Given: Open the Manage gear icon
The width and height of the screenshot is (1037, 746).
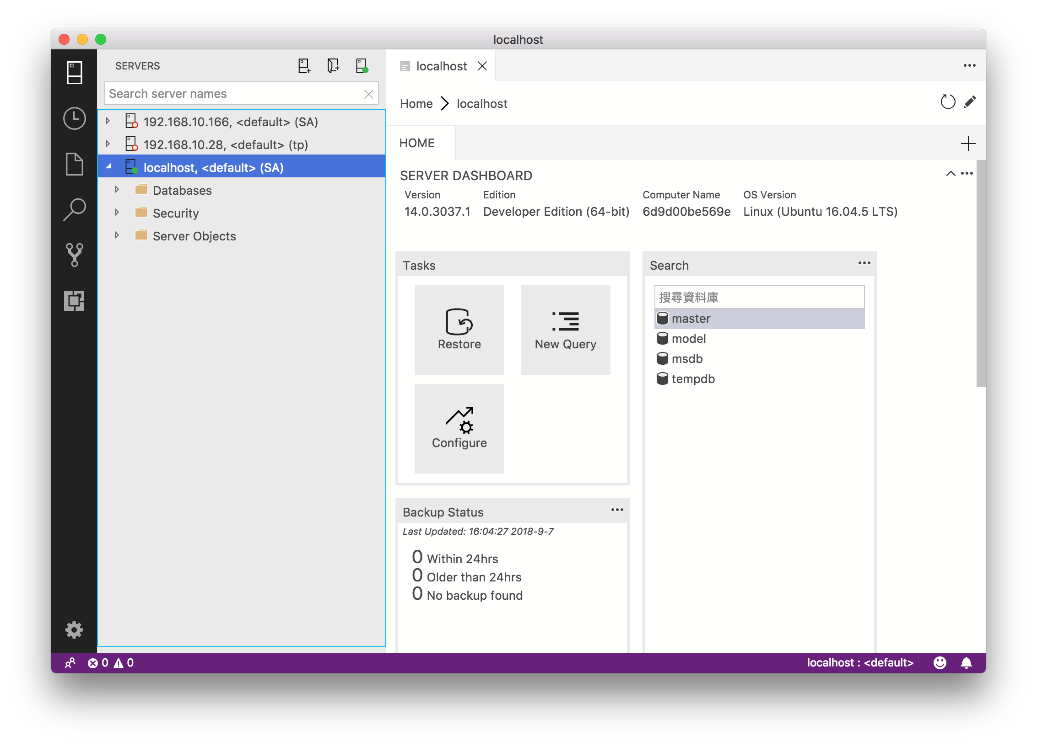Looking at the screenshot, I should [74, 630].
